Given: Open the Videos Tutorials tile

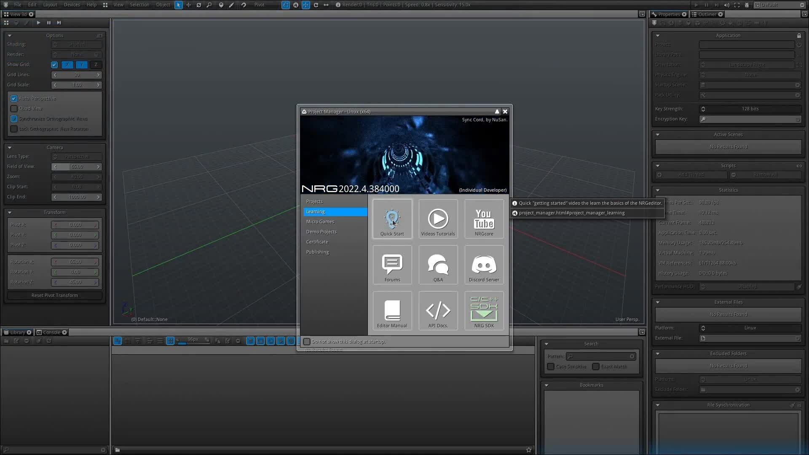Looking at the screenshot, I should [438, 219].
